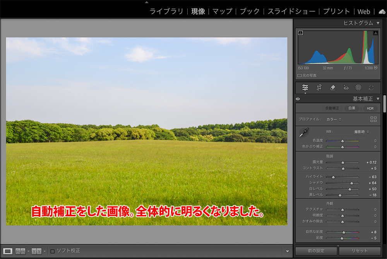Collapse the ヒストグラム panel
387x259 pixels.
(378, 23)
